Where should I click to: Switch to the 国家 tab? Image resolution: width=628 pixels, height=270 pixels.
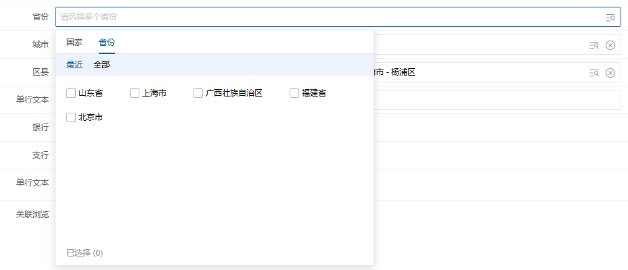coord(74,43)
